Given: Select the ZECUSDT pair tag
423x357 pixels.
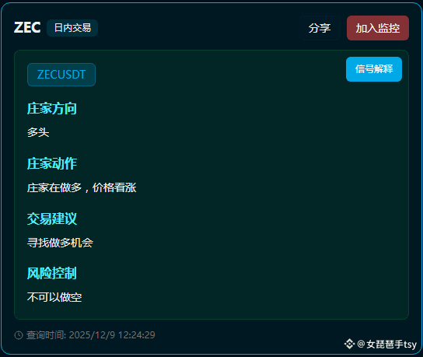Looking at the screenshot, I should (61, 75).
